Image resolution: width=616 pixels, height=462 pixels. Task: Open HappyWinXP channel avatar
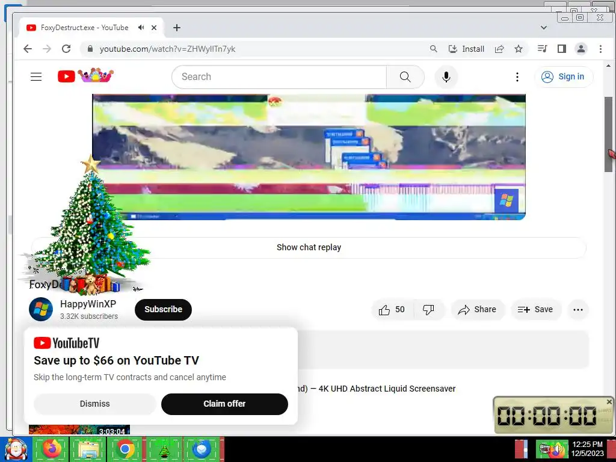[x=41, y=309]
